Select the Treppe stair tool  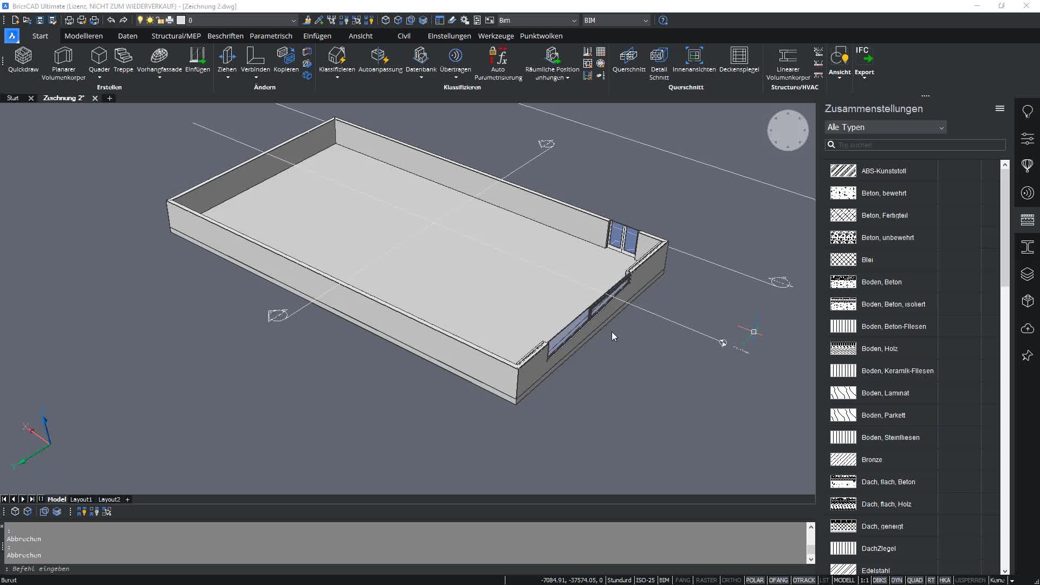point(123,60)
